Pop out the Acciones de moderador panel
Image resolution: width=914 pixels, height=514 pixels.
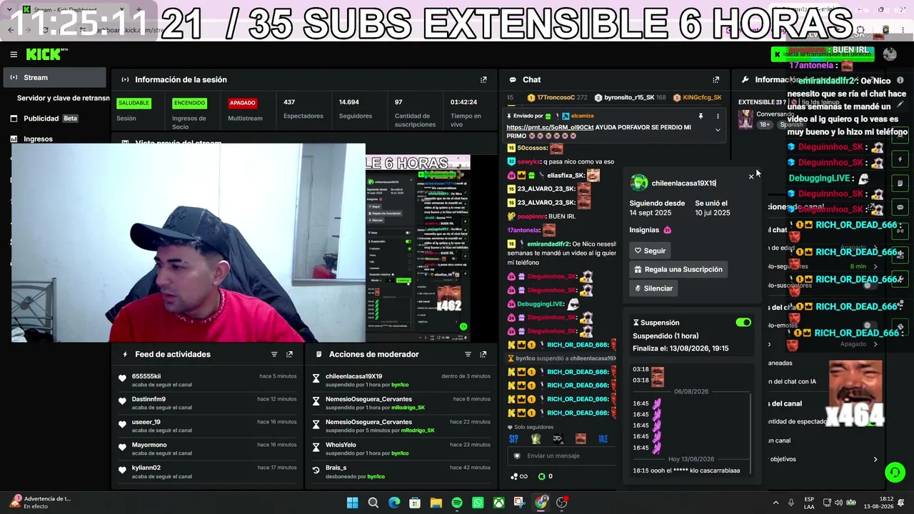coord(483,354)
